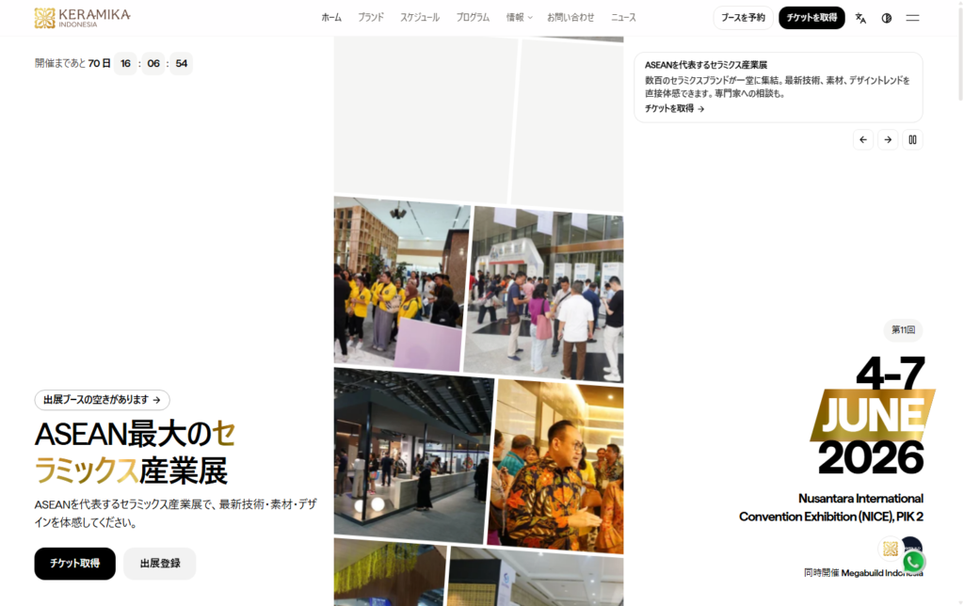
Task: Open the hamburger menu
Action: tap(912, 18)
